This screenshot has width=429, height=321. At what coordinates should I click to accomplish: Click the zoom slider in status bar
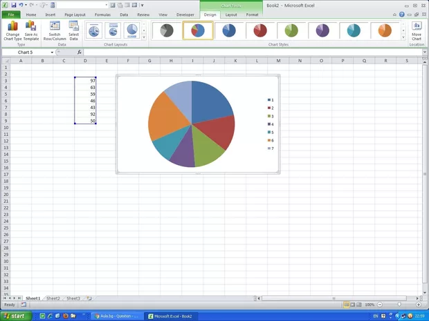pyautogui.click(x=399, y=304)
